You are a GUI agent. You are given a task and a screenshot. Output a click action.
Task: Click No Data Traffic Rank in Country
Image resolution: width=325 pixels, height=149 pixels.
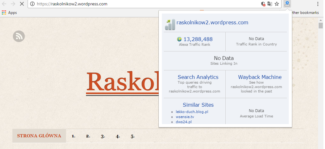tap(256, 41)
